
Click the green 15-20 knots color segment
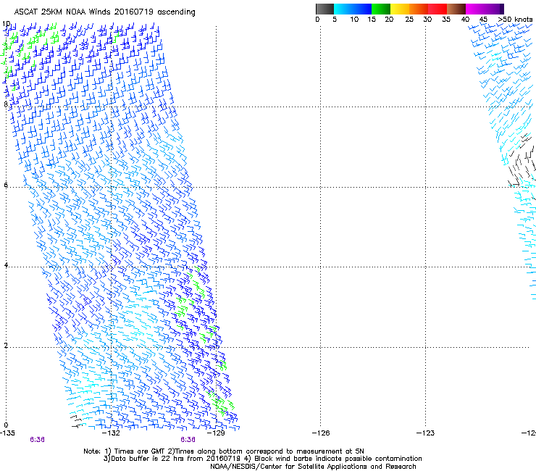coord(381,9)
